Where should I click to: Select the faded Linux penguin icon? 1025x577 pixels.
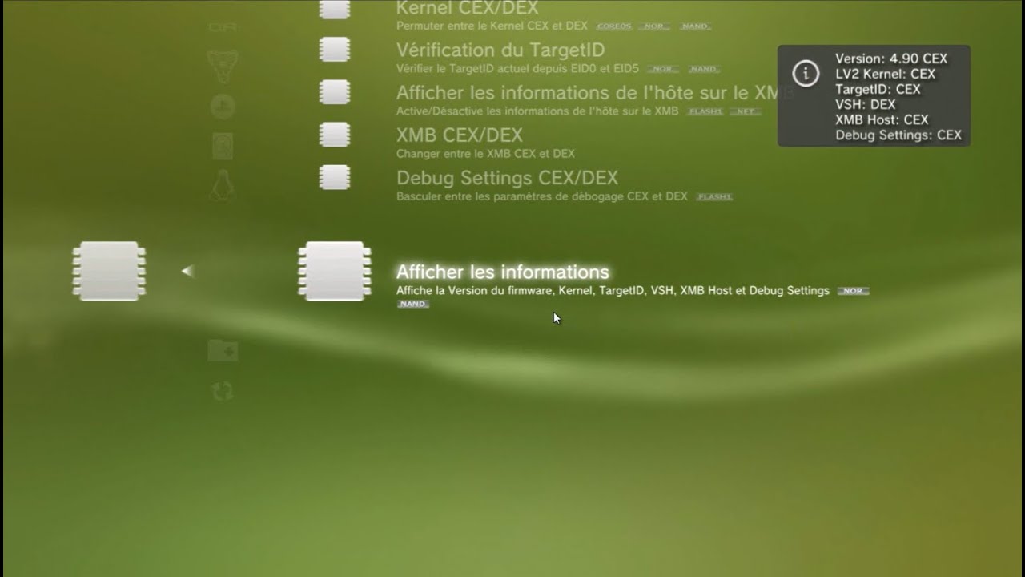(x=222, y=187)
